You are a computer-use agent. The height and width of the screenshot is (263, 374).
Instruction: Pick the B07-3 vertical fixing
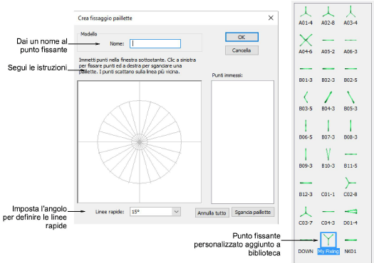tap(328, 129)
